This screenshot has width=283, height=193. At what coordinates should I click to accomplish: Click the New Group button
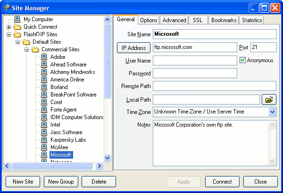pos(61,182)
